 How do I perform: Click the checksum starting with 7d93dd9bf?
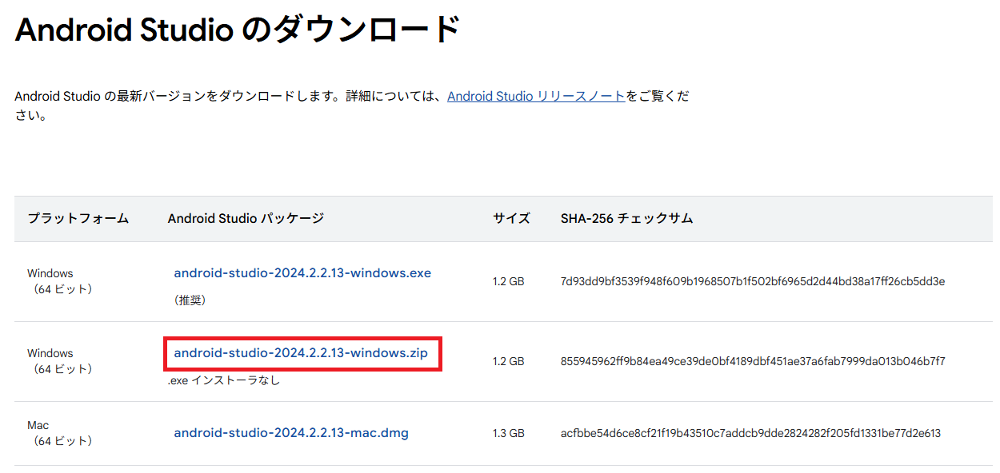click(x=753, y=281)
